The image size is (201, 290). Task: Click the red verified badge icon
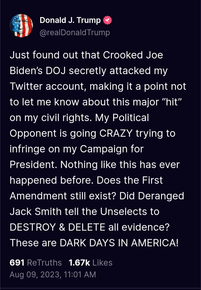[108, 20]
